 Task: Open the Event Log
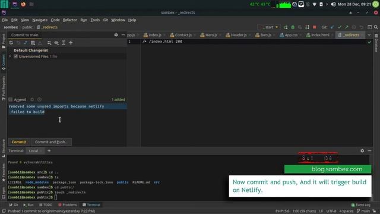(x=360, y=204)
